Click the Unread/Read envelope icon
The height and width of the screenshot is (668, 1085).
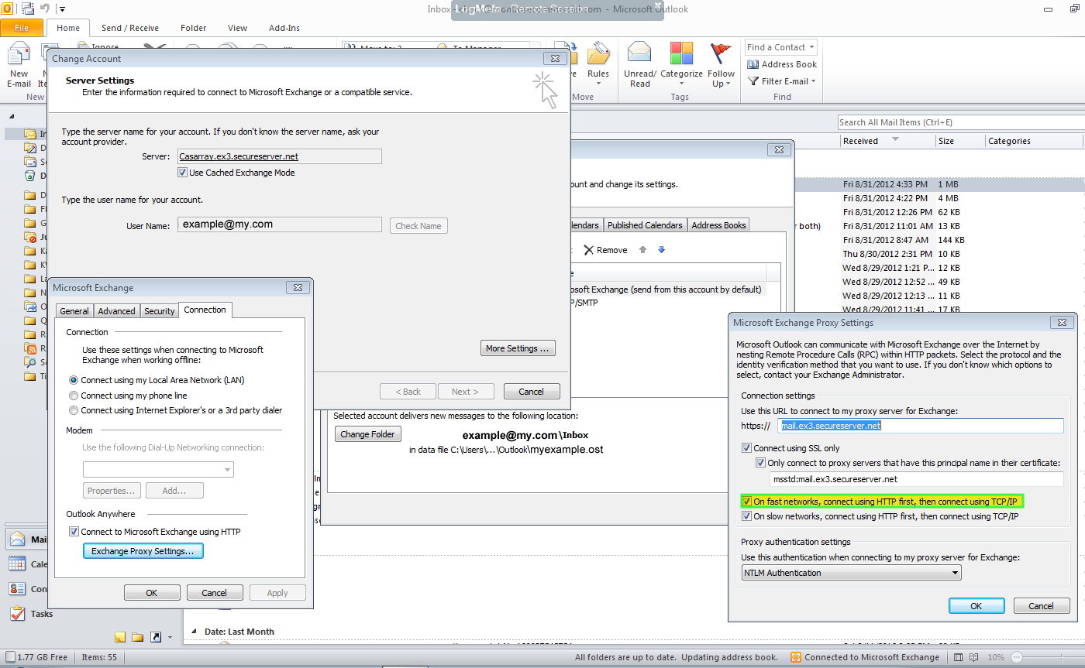coord(639,53)
